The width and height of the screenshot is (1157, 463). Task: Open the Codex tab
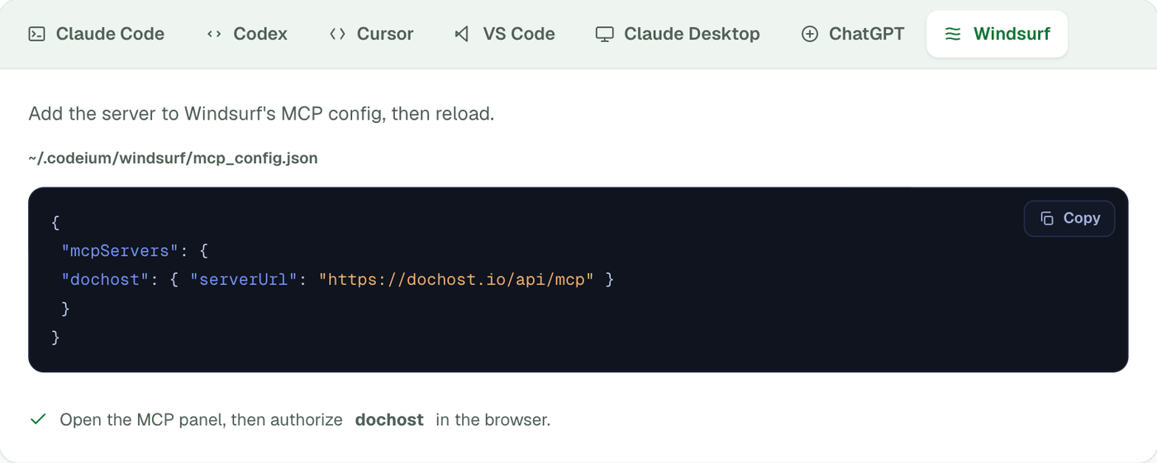(x=246, y=34)
